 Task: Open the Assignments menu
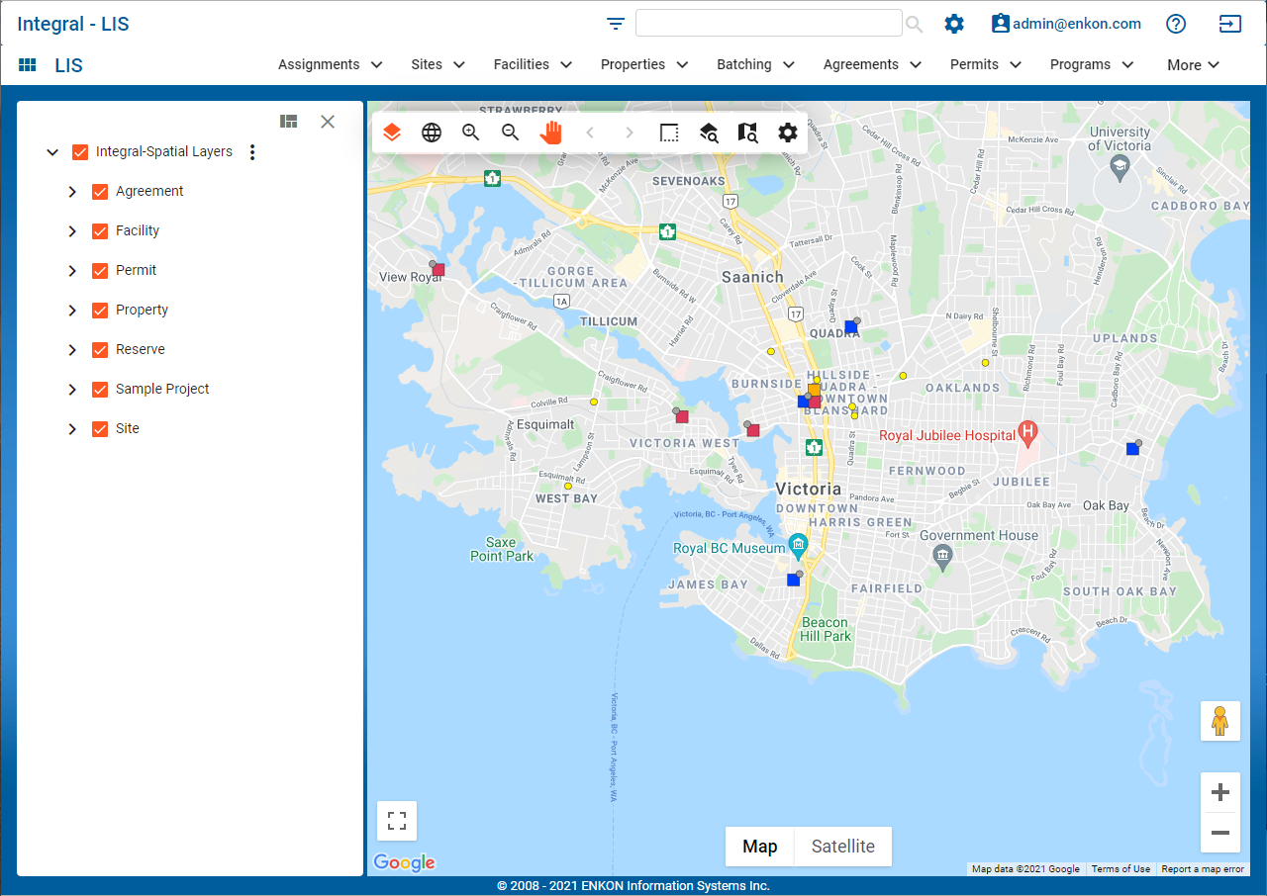330,64
